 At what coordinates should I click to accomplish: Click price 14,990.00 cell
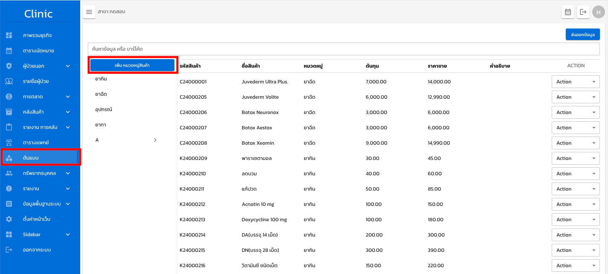click(439, 143)
